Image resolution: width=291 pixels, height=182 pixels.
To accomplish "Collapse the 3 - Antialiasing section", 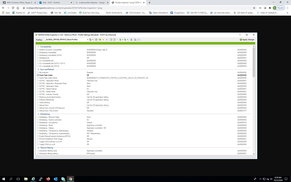I will [45, 114].
